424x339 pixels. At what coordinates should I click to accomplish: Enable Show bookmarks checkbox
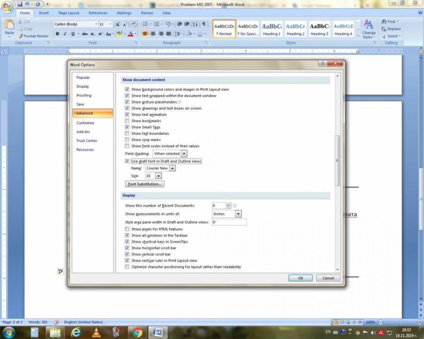[127, 121]
